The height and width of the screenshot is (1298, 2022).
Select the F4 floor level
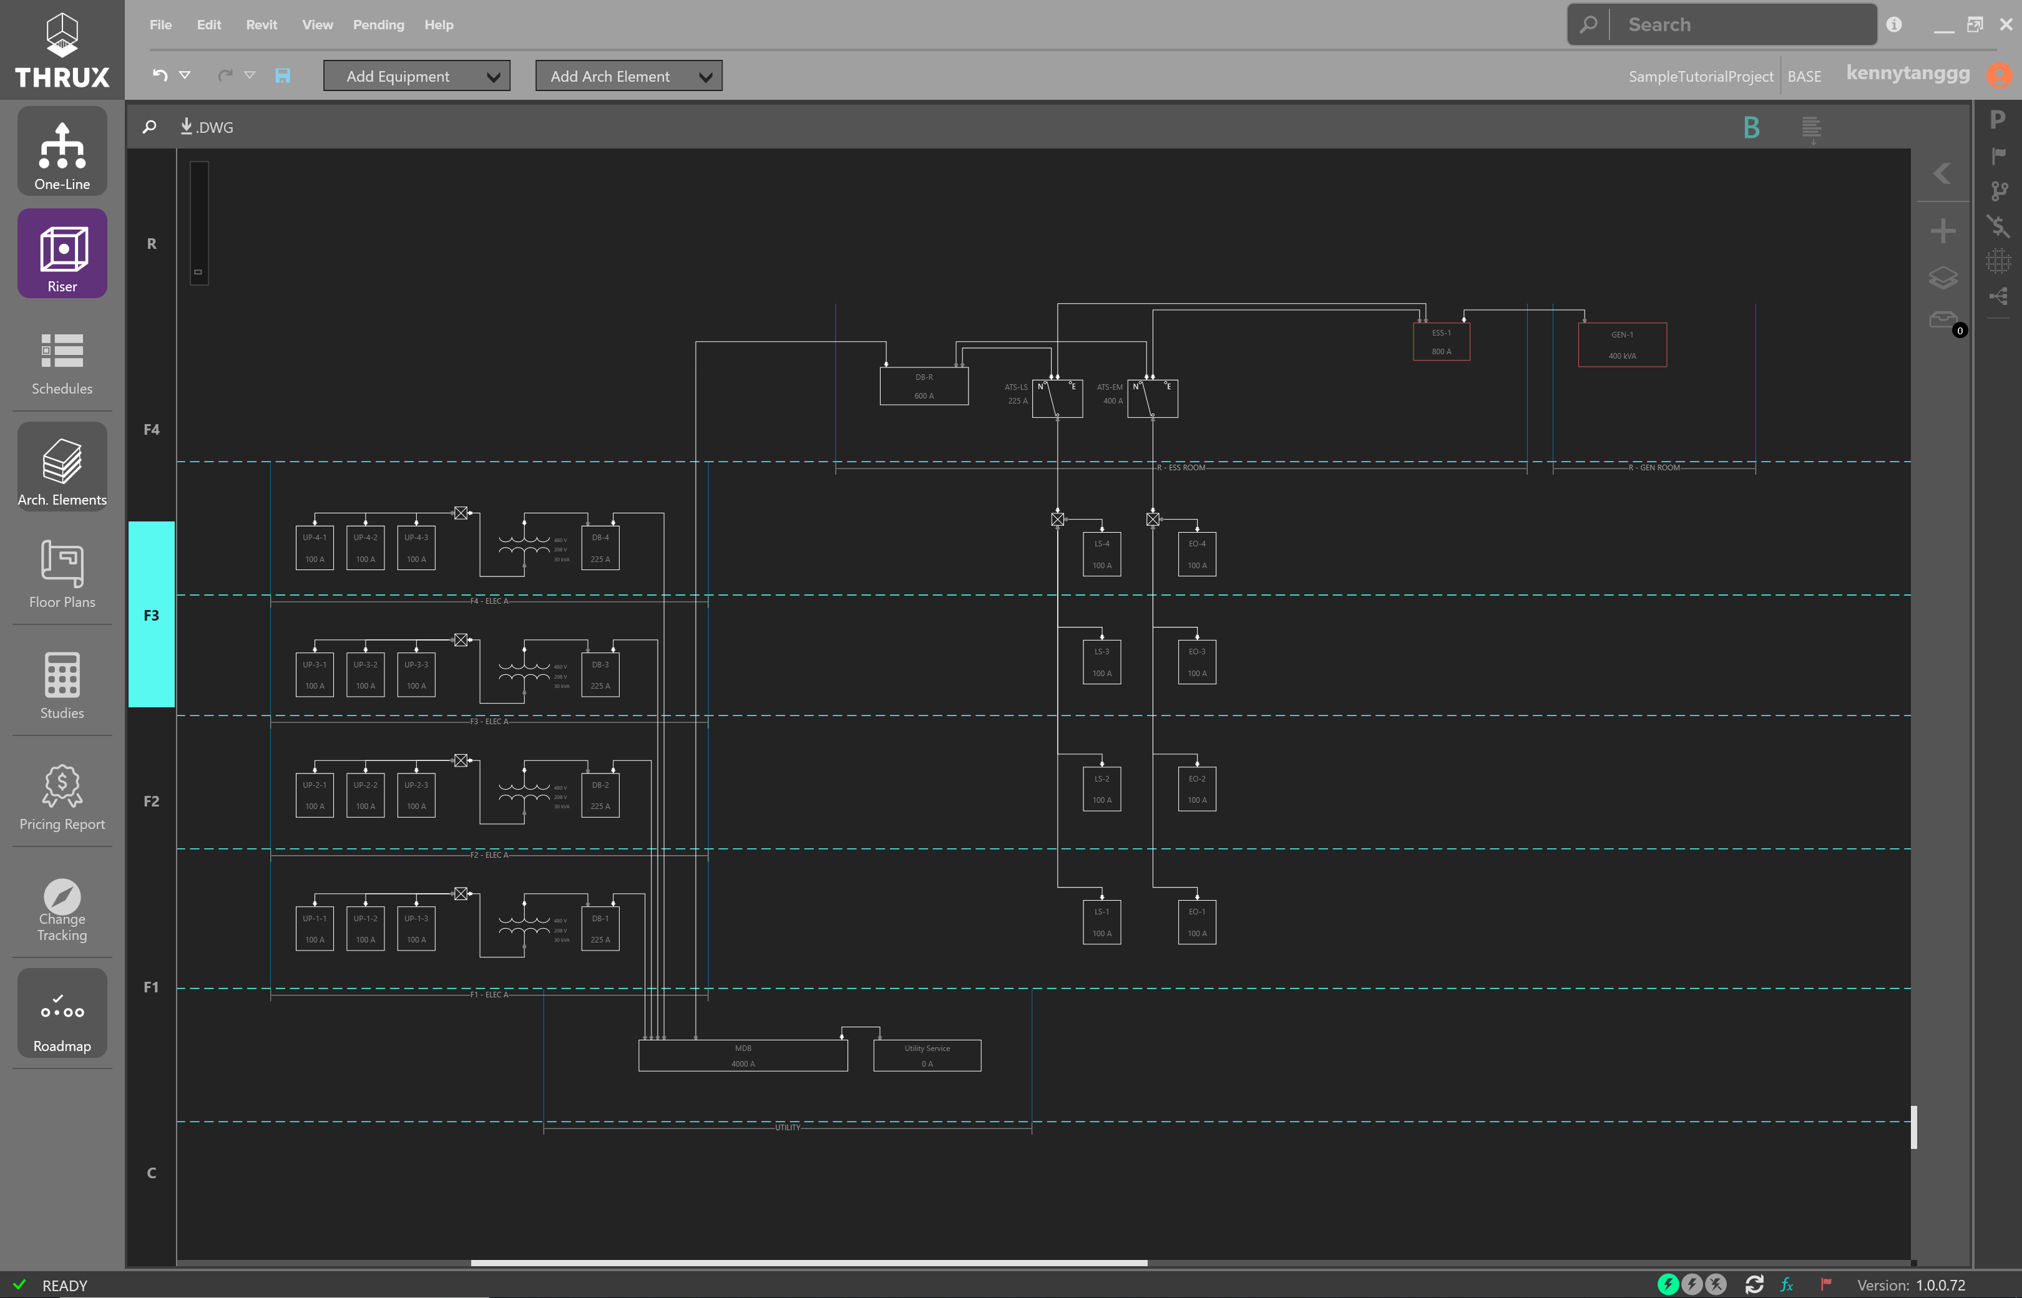click(152, 429)
